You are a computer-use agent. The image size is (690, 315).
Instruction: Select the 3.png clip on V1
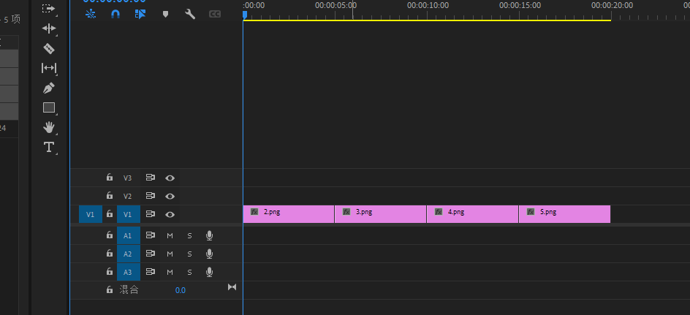380,214
